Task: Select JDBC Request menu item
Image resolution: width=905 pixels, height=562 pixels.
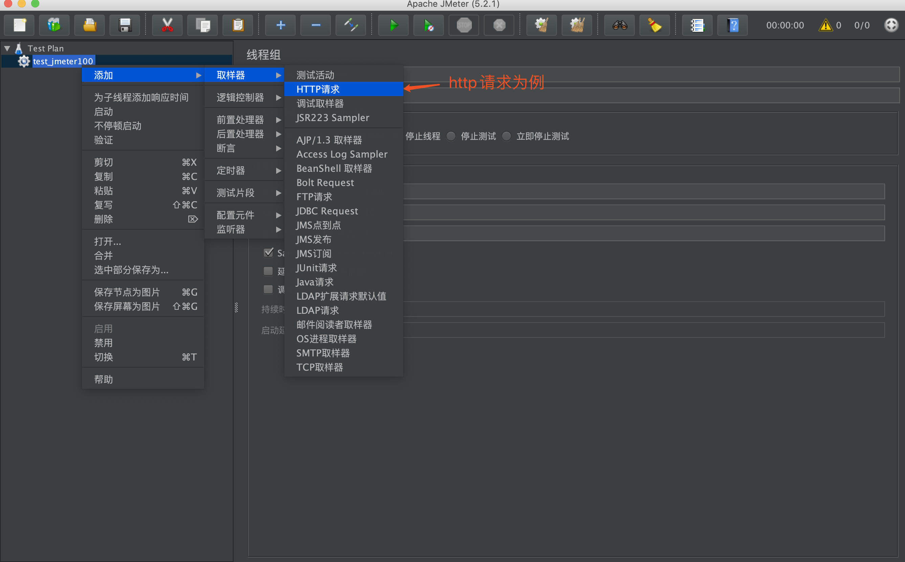Action: click(344, 211)
